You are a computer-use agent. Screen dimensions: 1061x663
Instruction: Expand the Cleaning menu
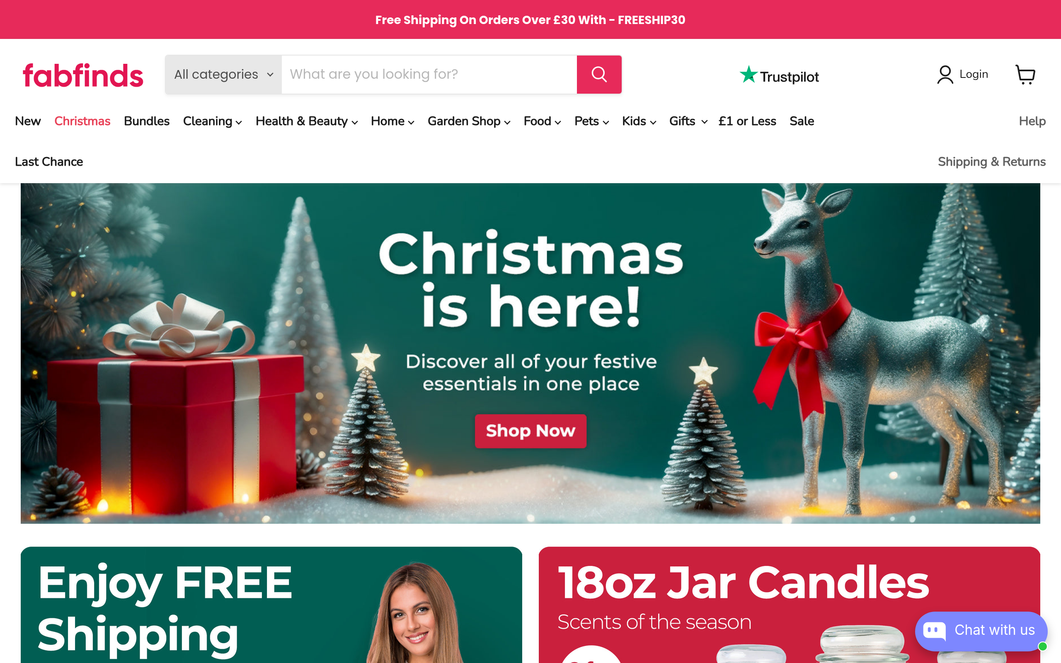tap(212, 121)
